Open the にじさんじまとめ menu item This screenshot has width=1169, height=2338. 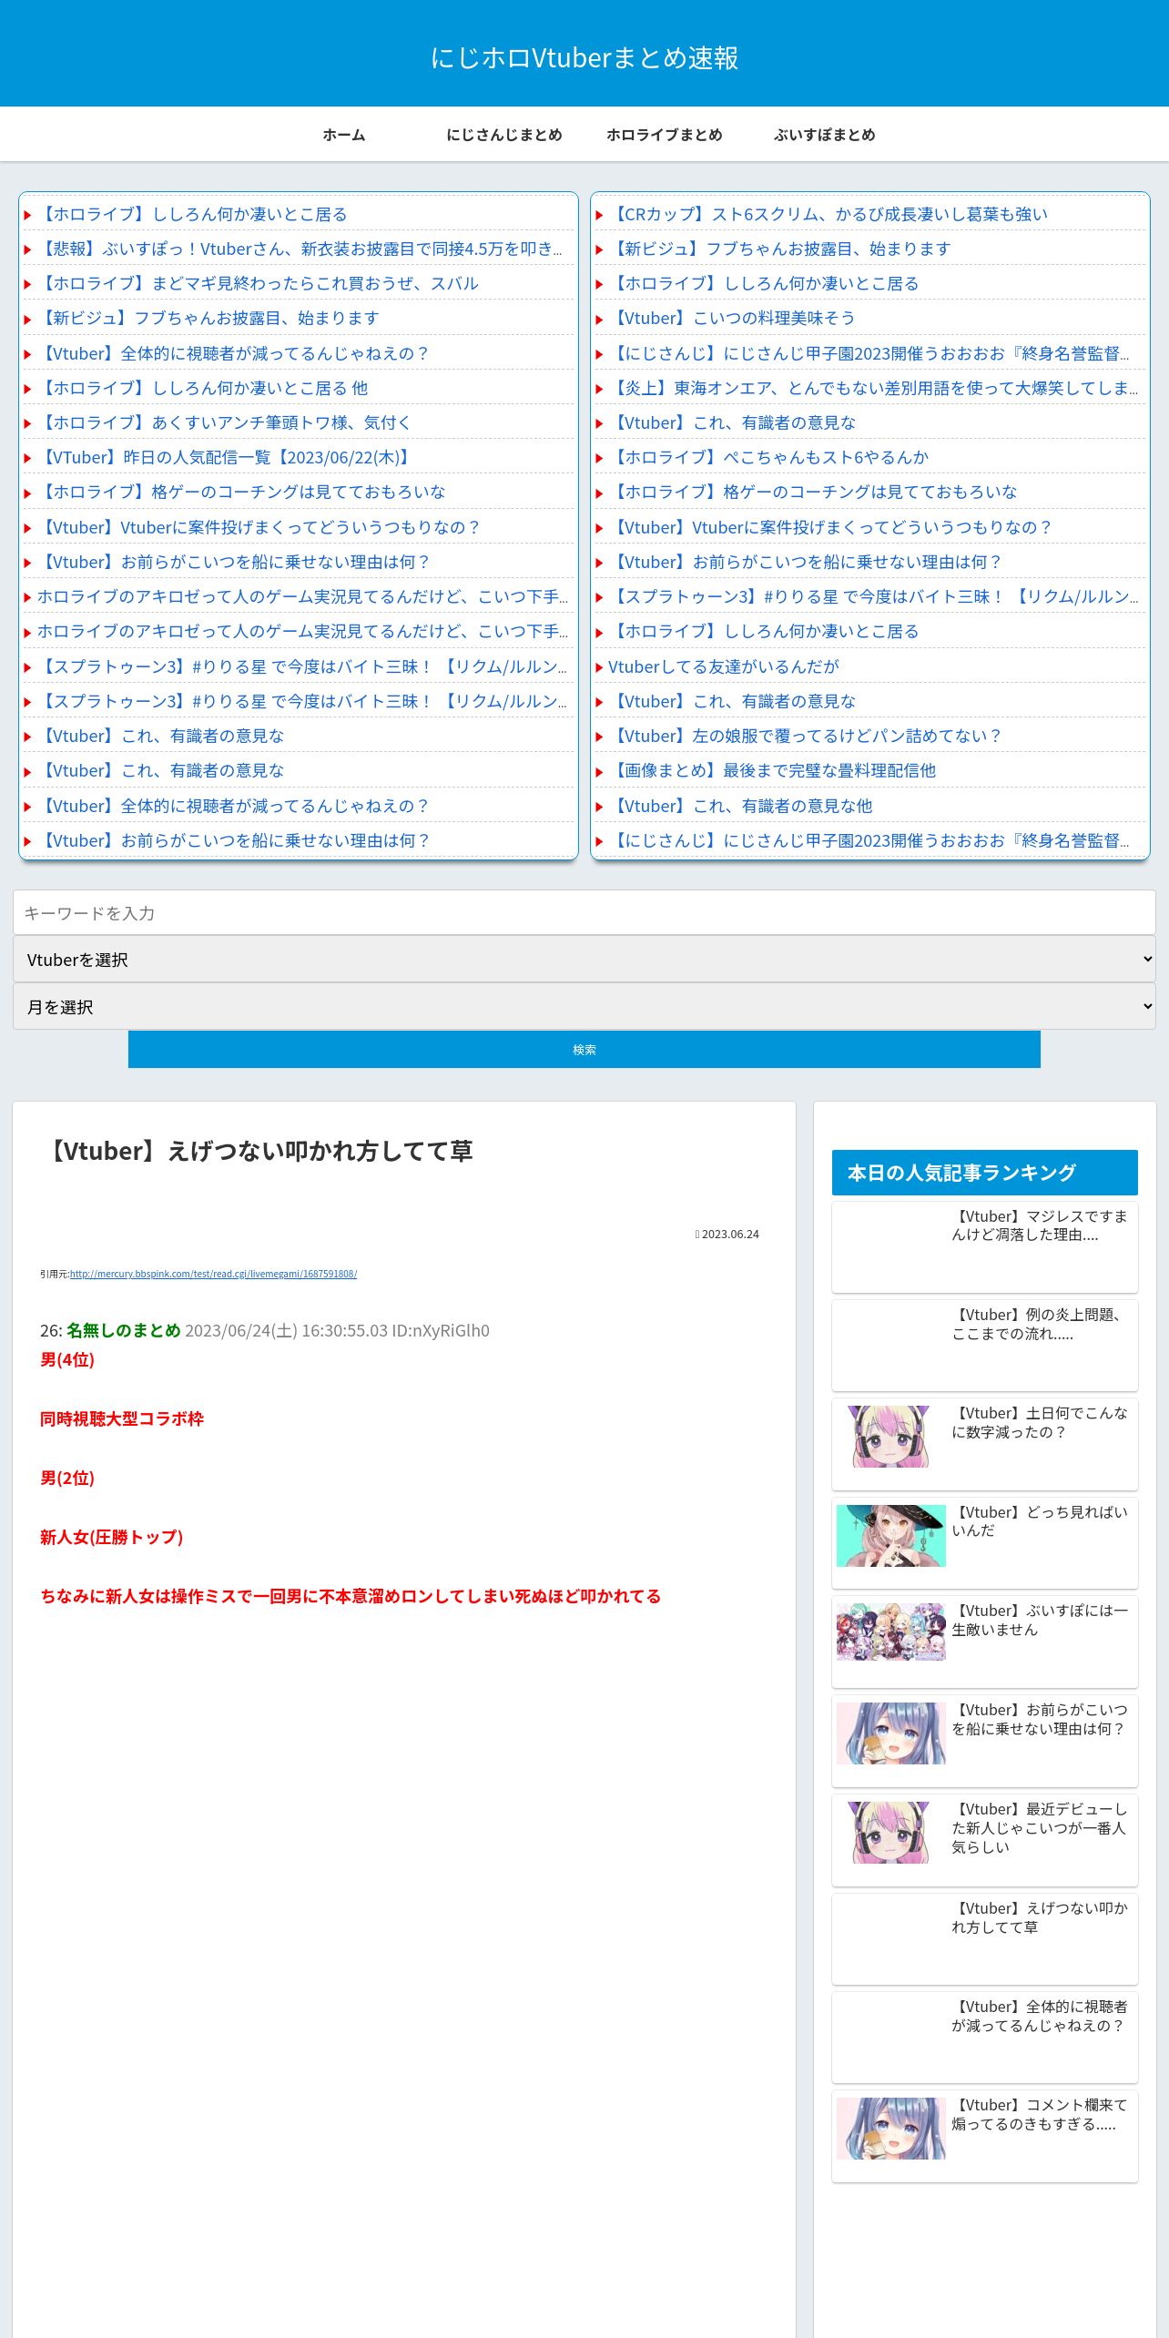click(504, 135)
